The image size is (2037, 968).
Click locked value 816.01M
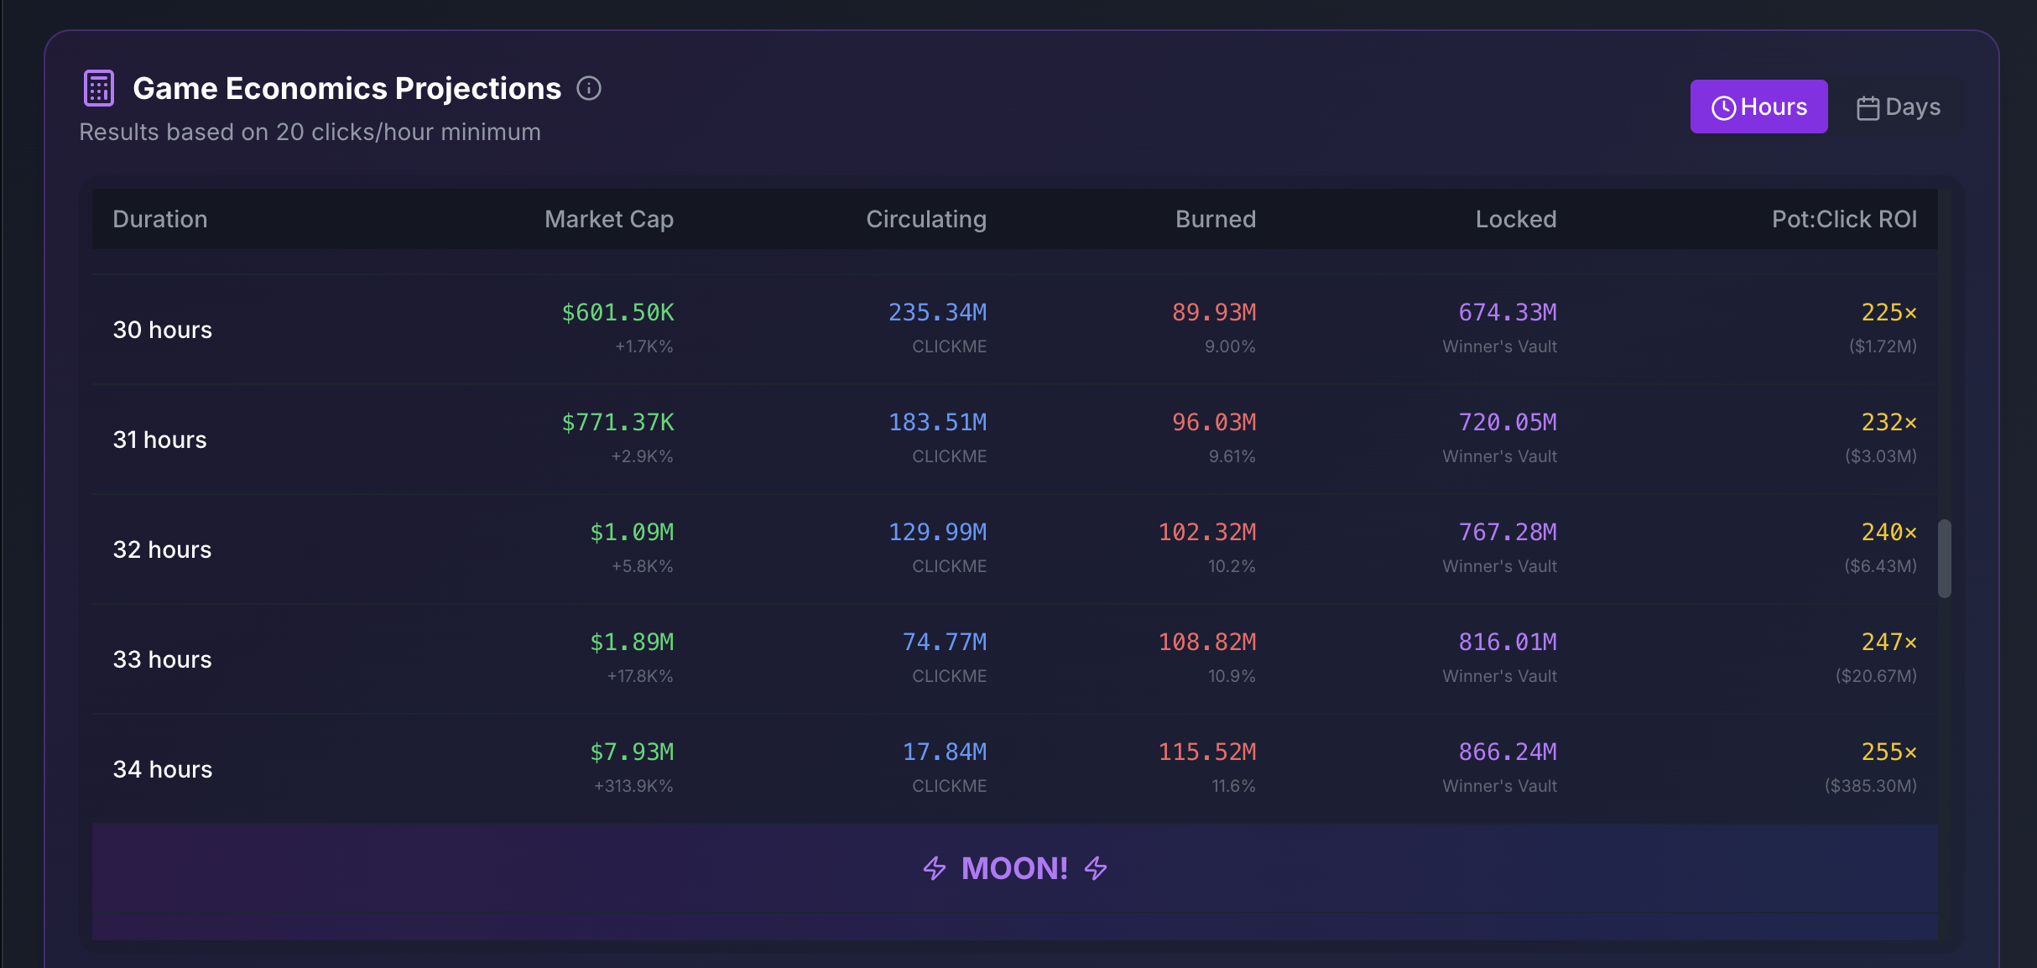(x=1508, y=642)
